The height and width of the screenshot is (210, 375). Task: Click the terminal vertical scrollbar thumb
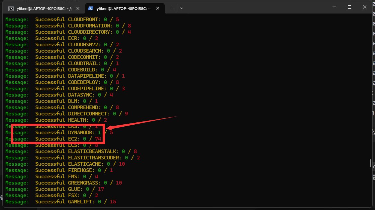coord(370,163)
